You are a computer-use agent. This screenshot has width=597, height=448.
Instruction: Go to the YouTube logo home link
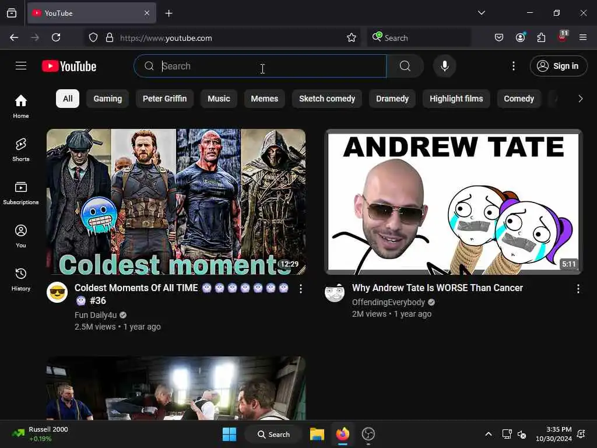pos(69,66)
